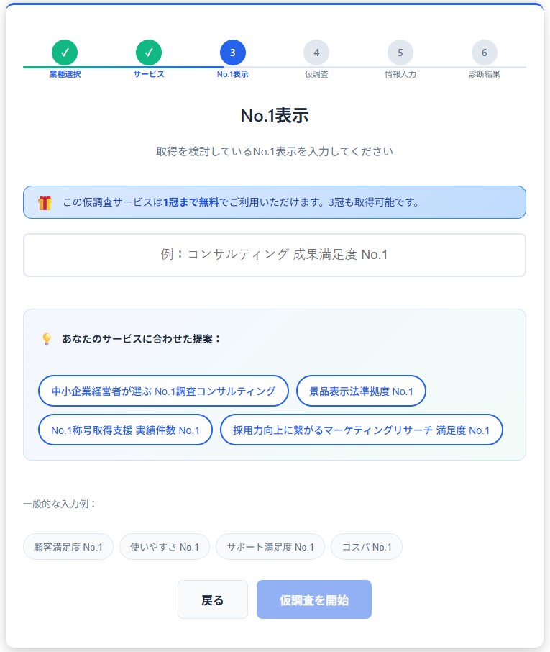Start with the 仮調査を開始 button
Viewport: 550px width, 652px height.
(x=314, y=599)
